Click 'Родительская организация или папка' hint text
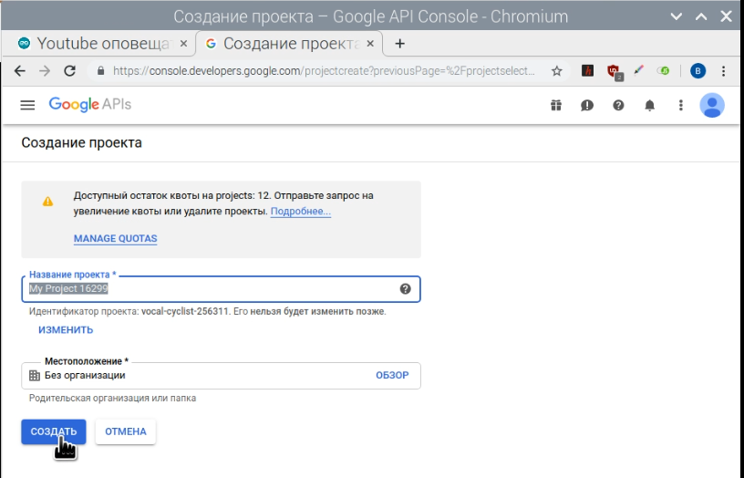Image resolution: width=744 pixels, height=478 pixels. [x=112, y=399]
